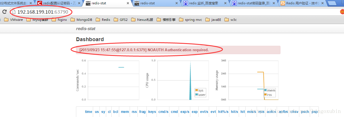Click the mem column header in table
This screenshot has width=344, height=117.
coord(125,112)
